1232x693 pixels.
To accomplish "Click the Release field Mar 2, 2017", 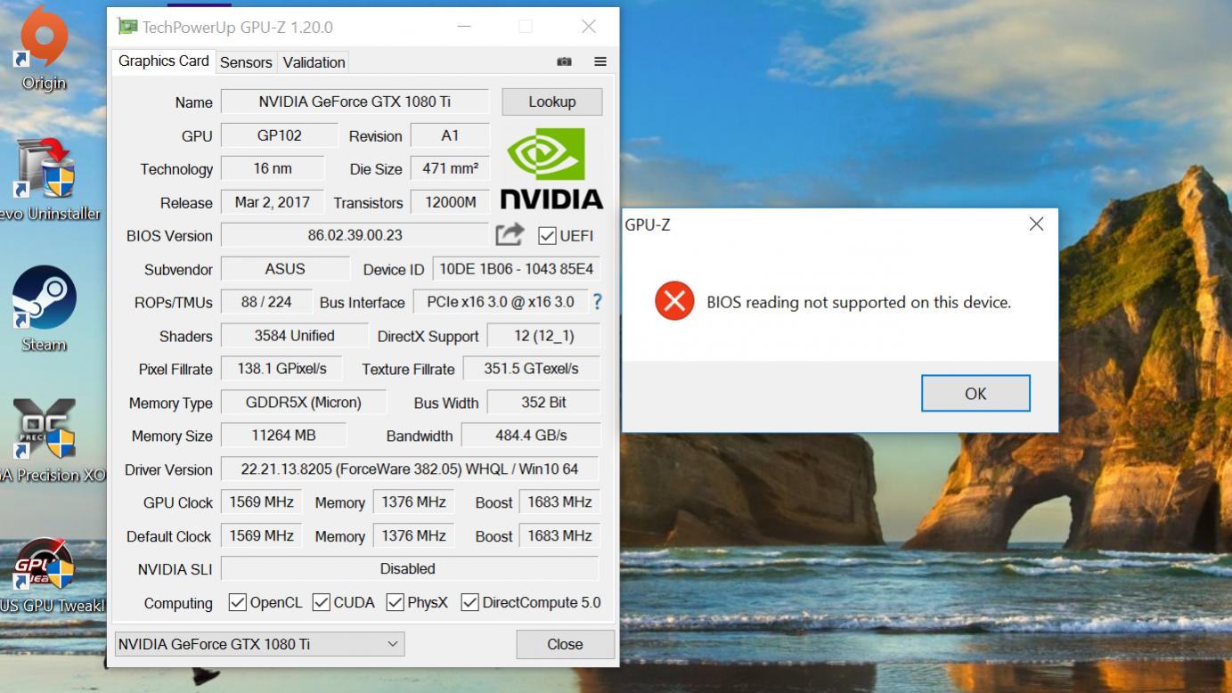I will tap(272, 202).
